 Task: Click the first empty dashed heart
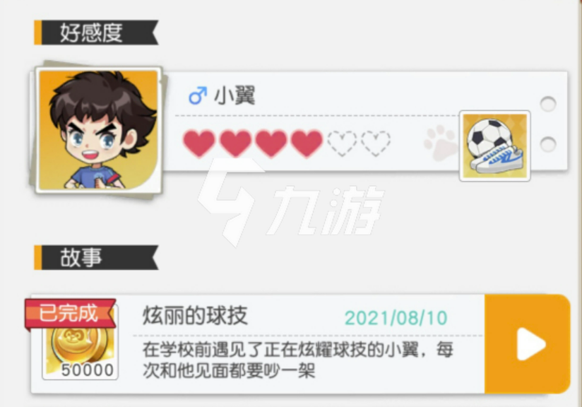pos(342,143)
